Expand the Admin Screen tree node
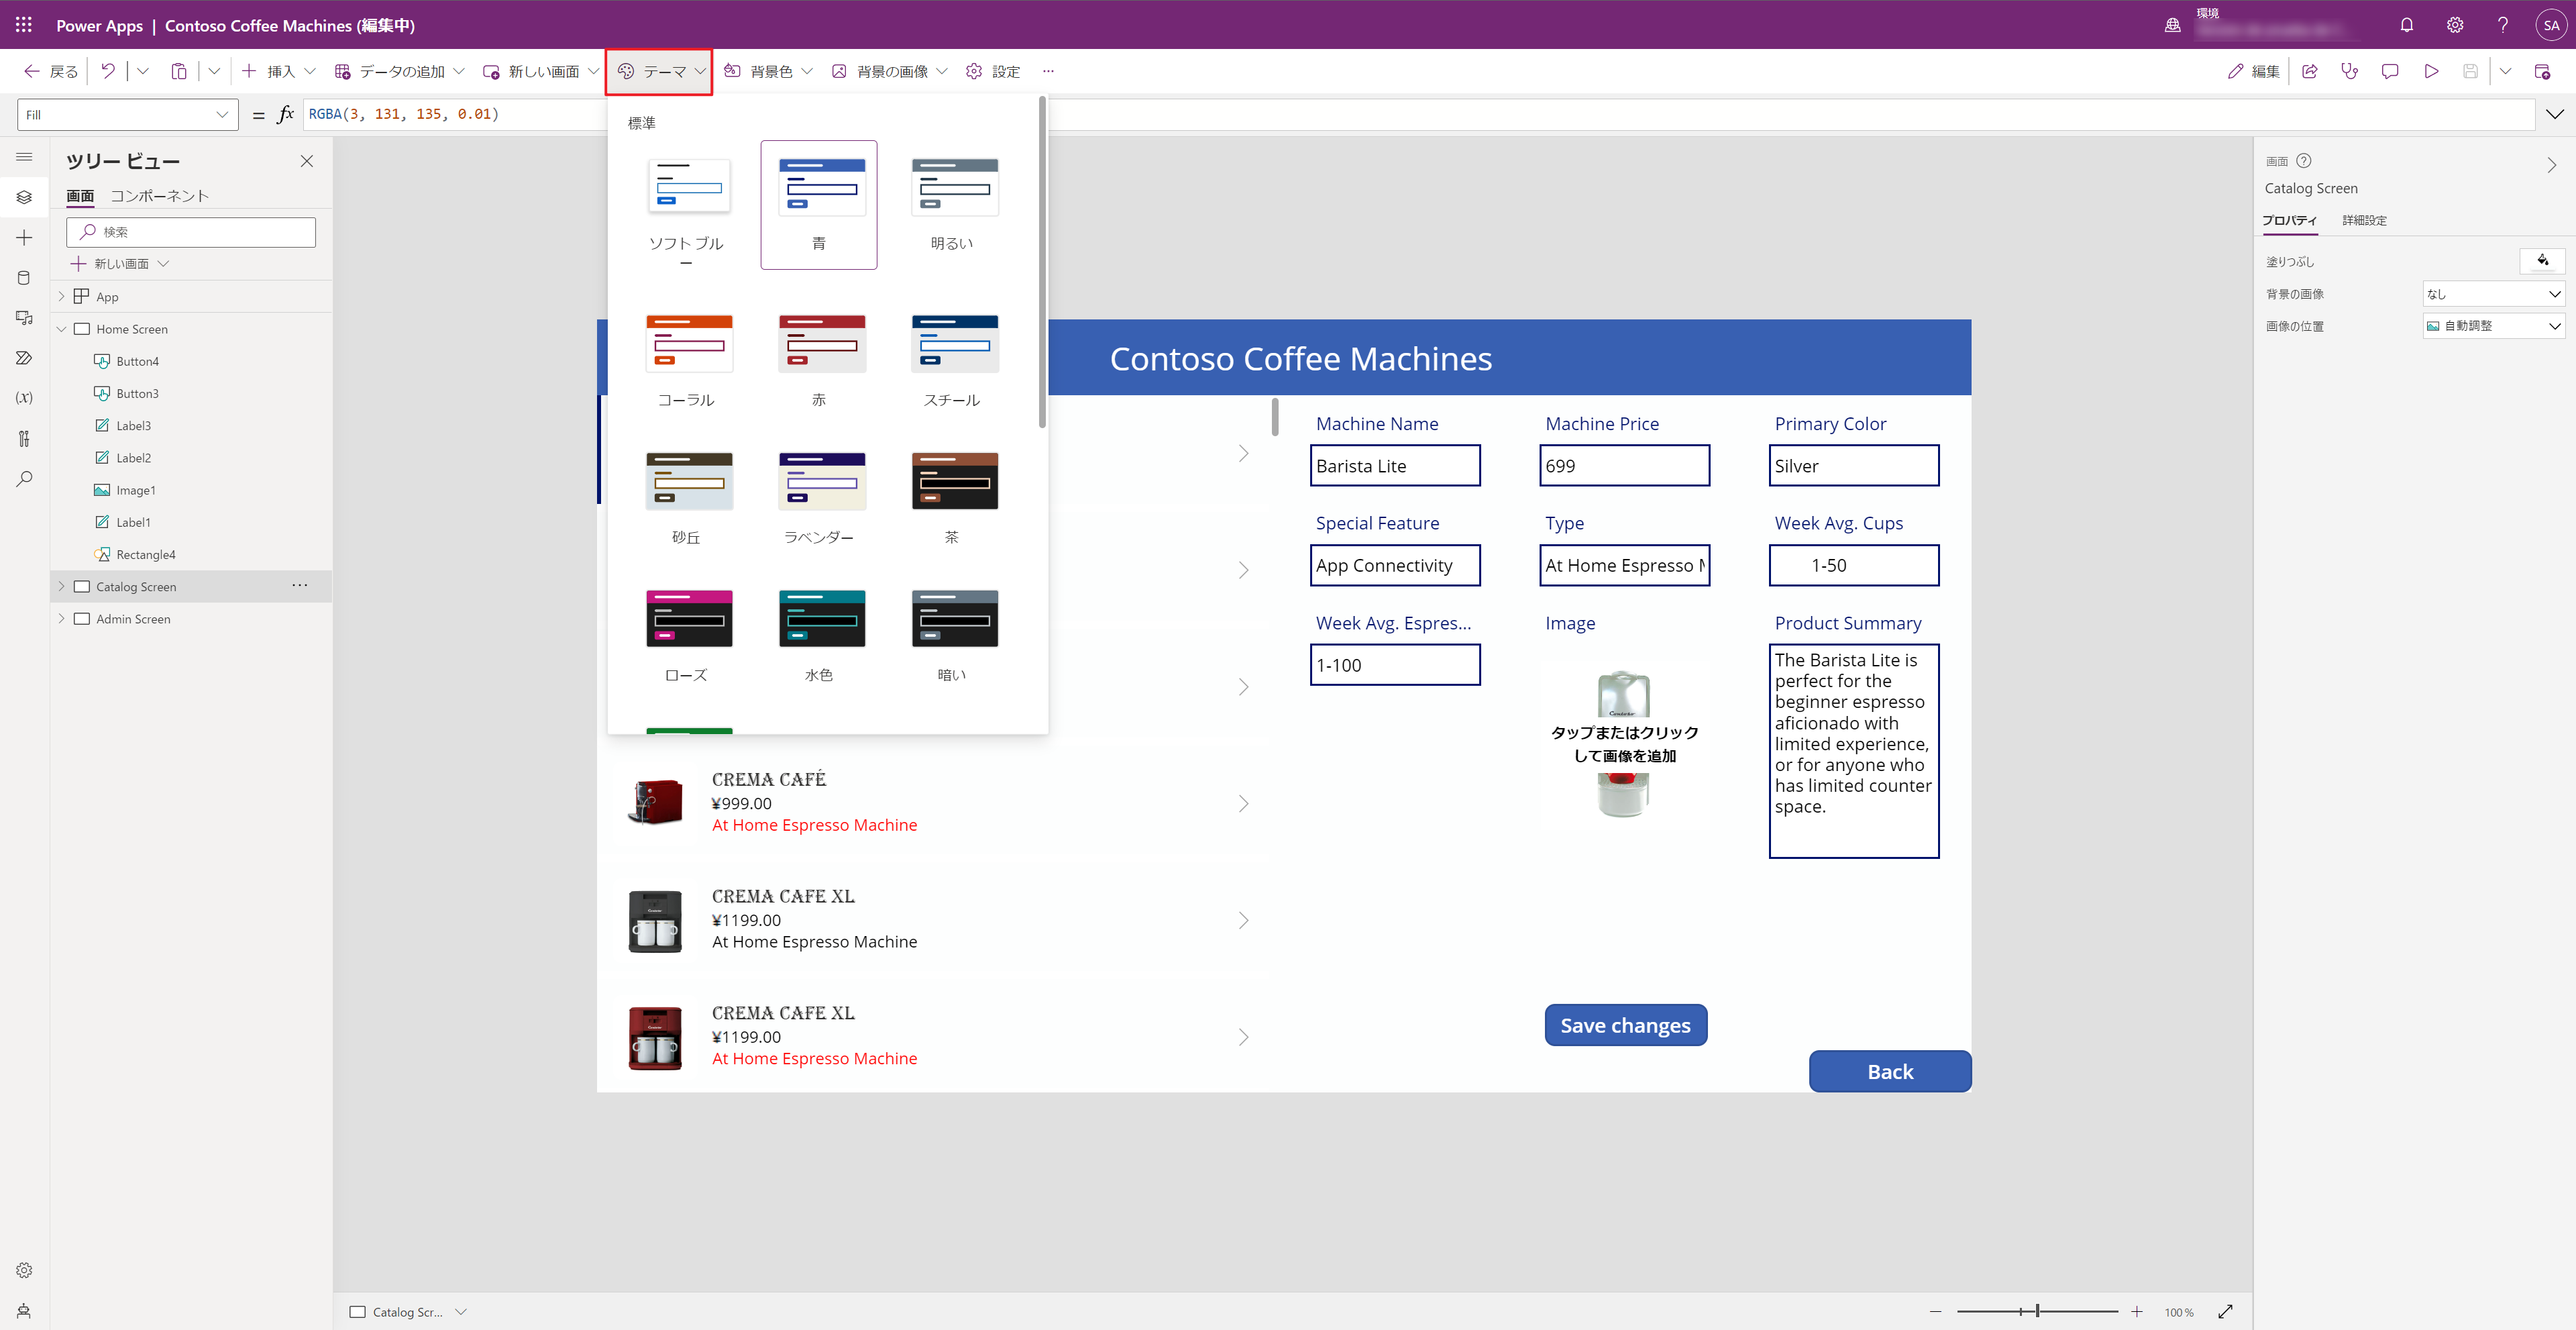Image resolution: width=2576 pixels, height=1330 pixels. (x=62, y=618)
